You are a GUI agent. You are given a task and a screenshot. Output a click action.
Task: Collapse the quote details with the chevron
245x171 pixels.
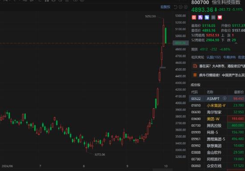[236, 44]
